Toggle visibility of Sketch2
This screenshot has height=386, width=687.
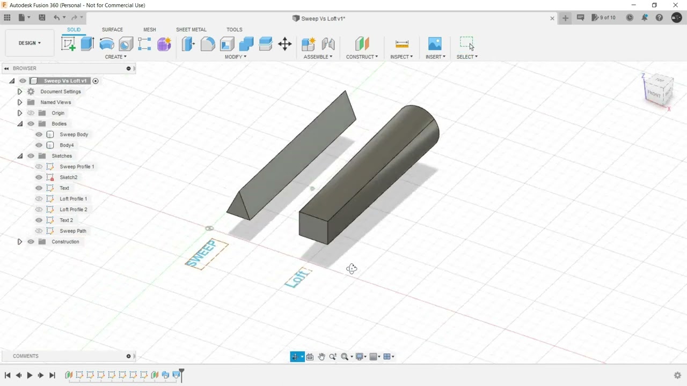(39, 177)
